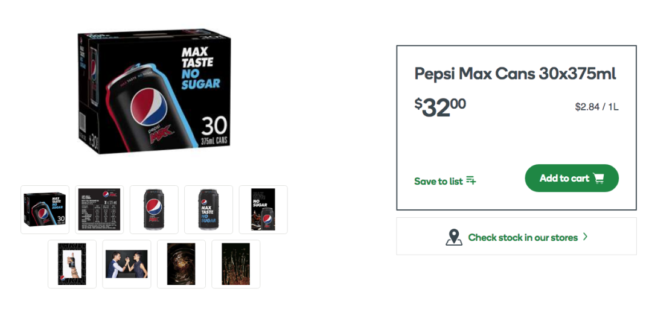Viewport: 652px width, 318px height.
Task: Open Check stock in our stores
Action: point(523,237)
